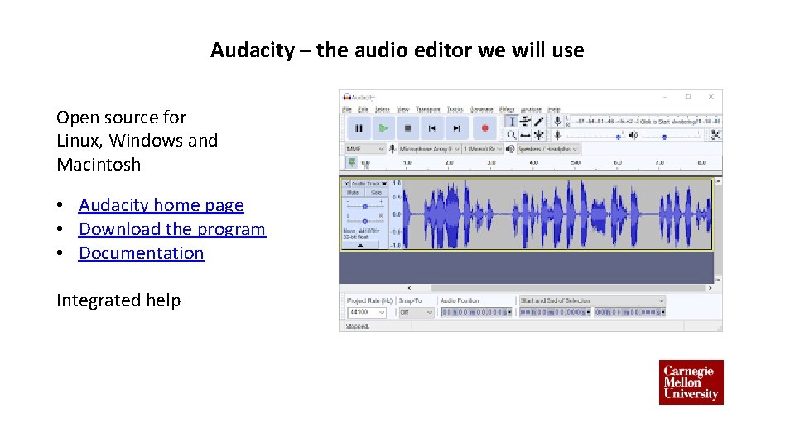Click the selection start time field
The width and height of the screenshot is (795, 447).
[x=555, y=312]
